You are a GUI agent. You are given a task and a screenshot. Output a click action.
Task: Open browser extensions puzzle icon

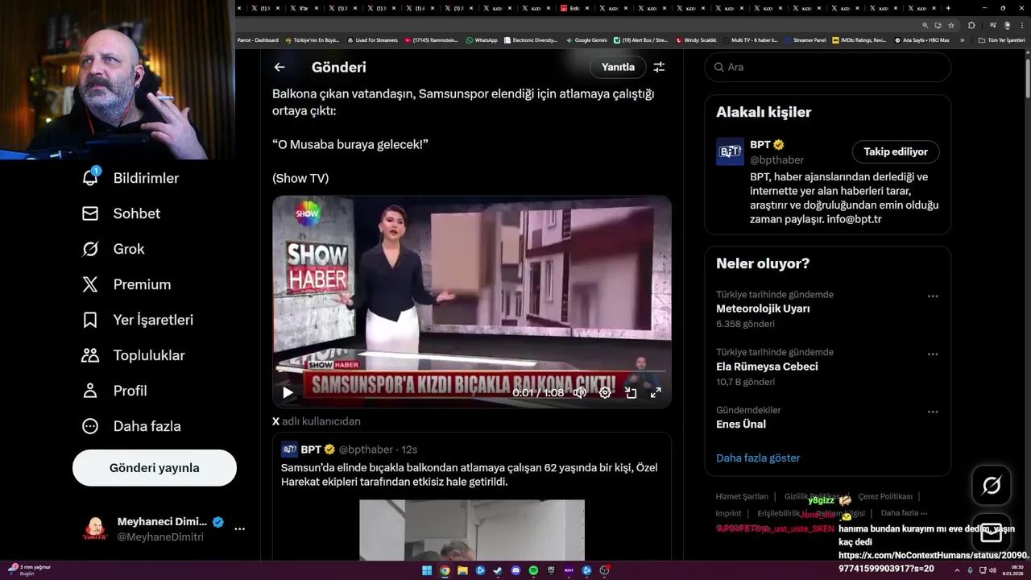(971, 25)
